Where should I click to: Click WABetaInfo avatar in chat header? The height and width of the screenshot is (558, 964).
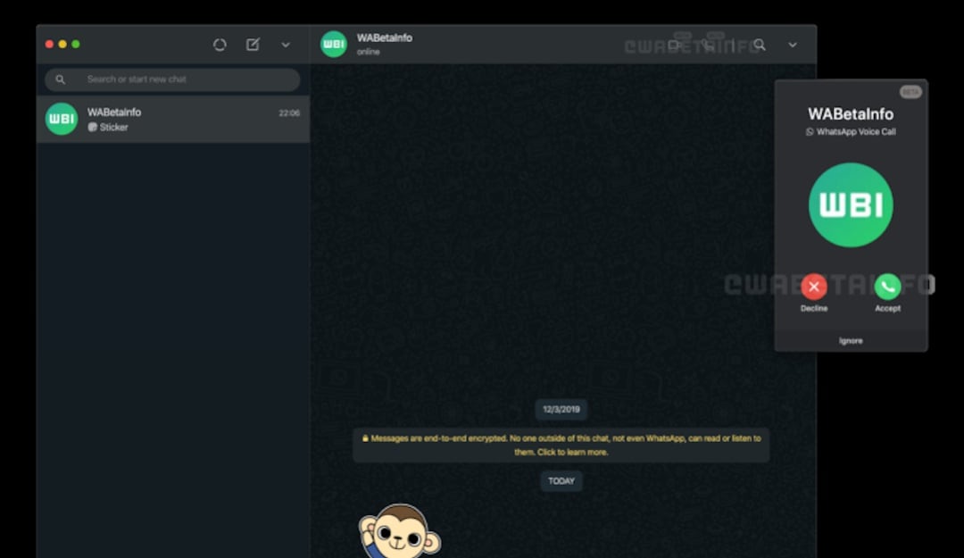334,45
